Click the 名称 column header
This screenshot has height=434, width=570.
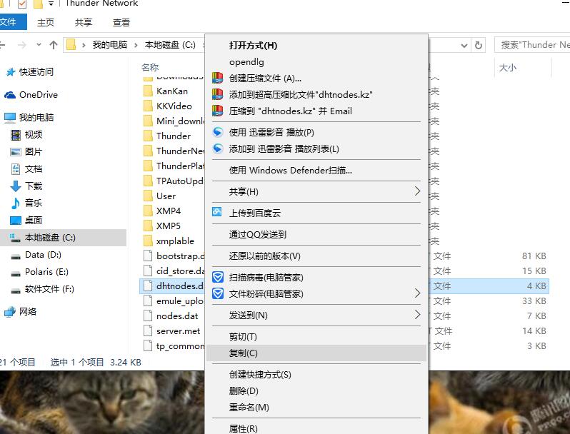click(150, 68)
